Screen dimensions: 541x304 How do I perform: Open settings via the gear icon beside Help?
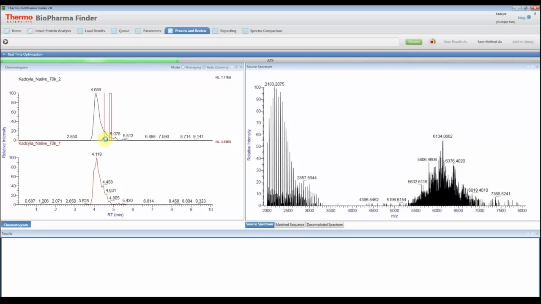(529, 17)
